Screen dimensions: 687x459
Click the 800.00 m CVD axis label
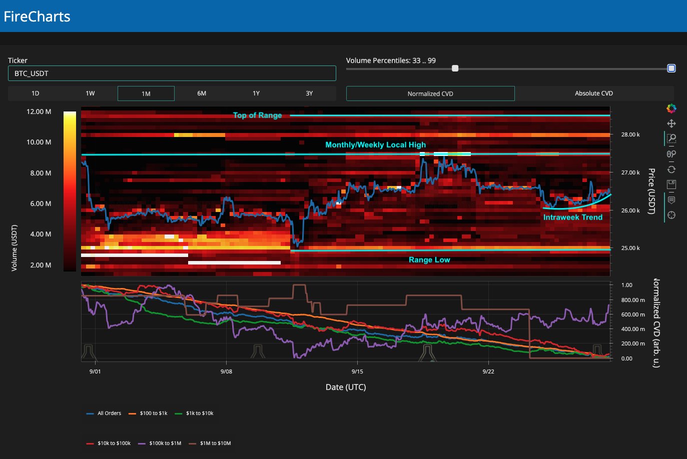click(633, 300)
